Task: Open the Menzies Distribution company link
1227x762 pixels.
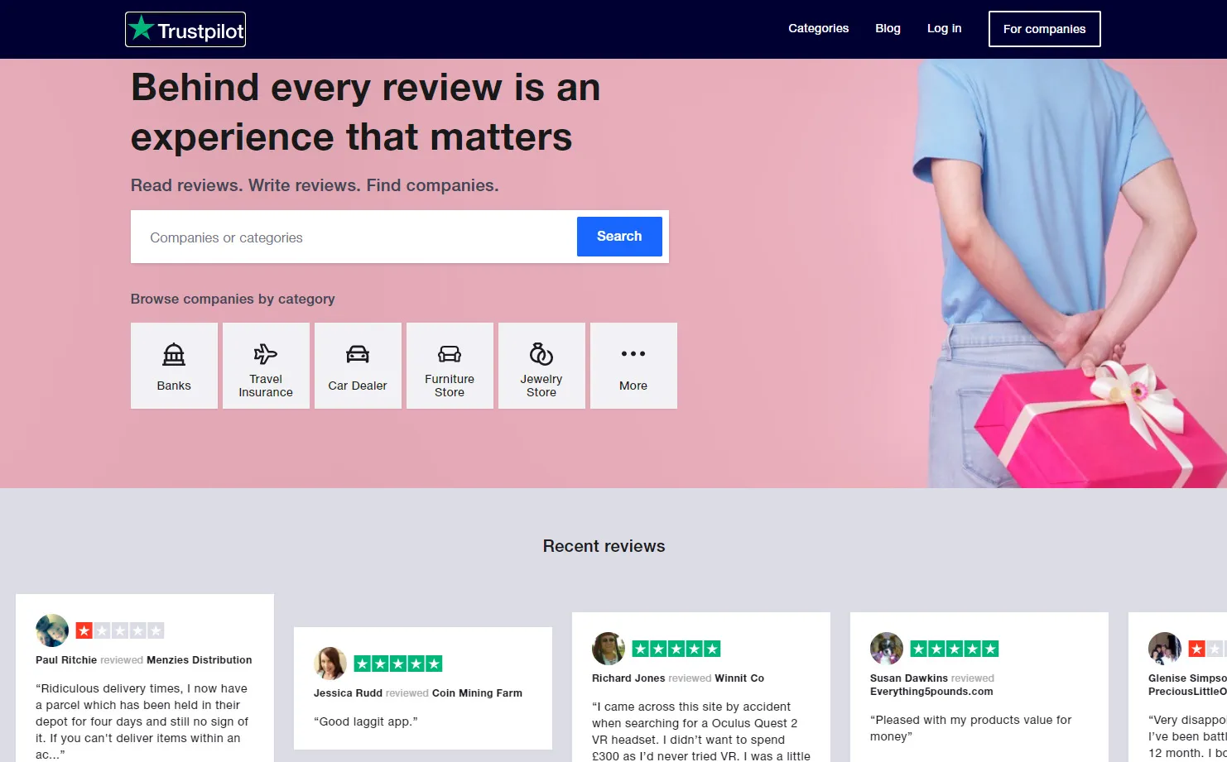Action: 199,660
